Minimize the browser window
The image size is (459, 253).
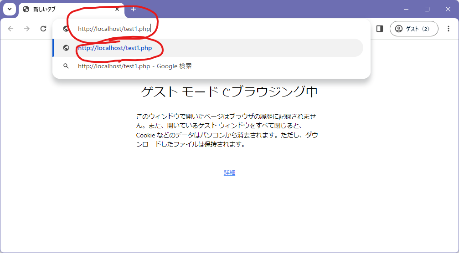(x=406, y=9)
